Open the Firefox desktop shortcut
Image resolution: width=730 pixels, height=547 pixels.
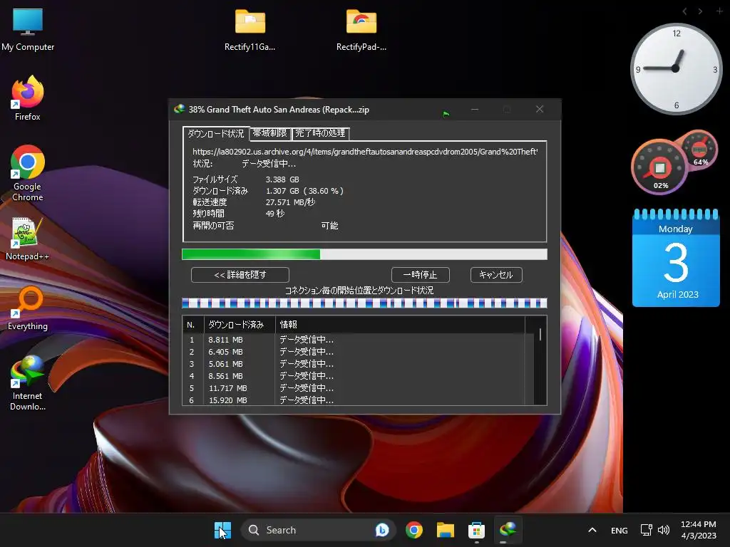pyautogui.click(x=28, y=98)
